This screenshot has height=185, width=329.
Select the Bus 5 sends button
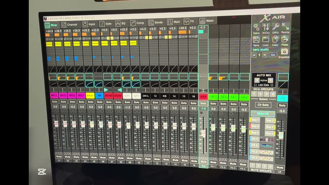pos(255,133)
